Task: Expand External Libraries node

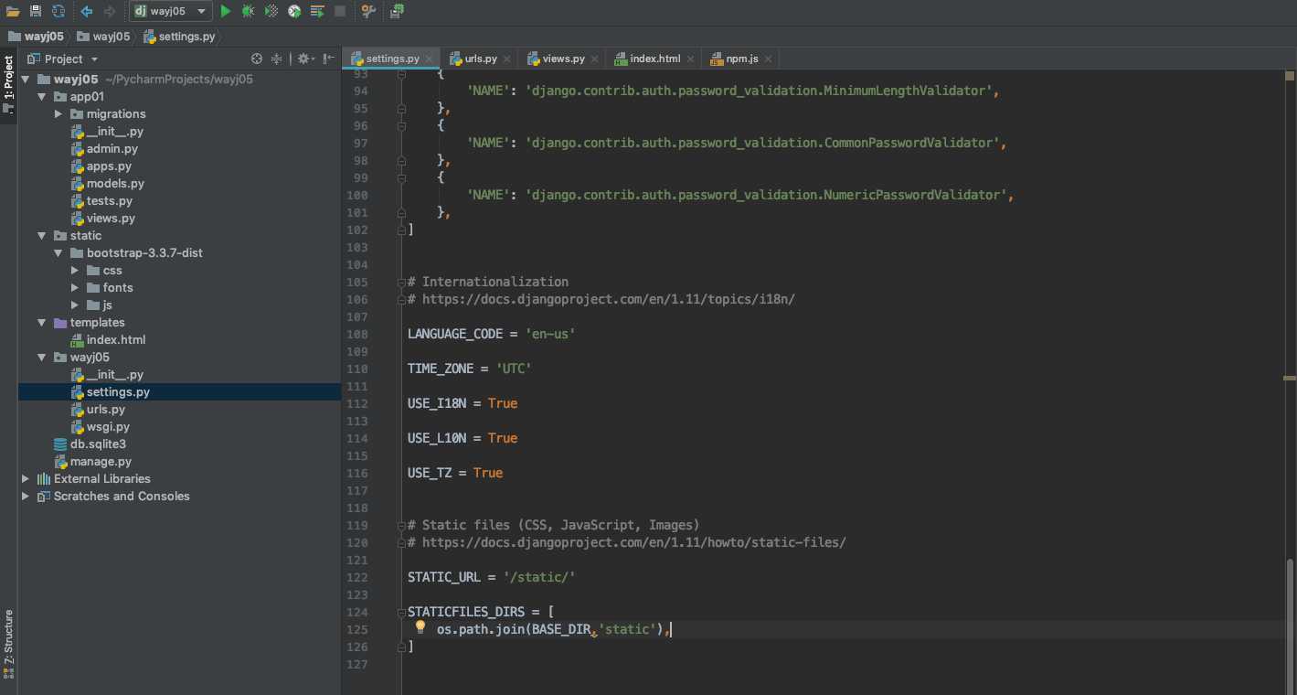Action: pyautogui.click(x=26, y=479)
